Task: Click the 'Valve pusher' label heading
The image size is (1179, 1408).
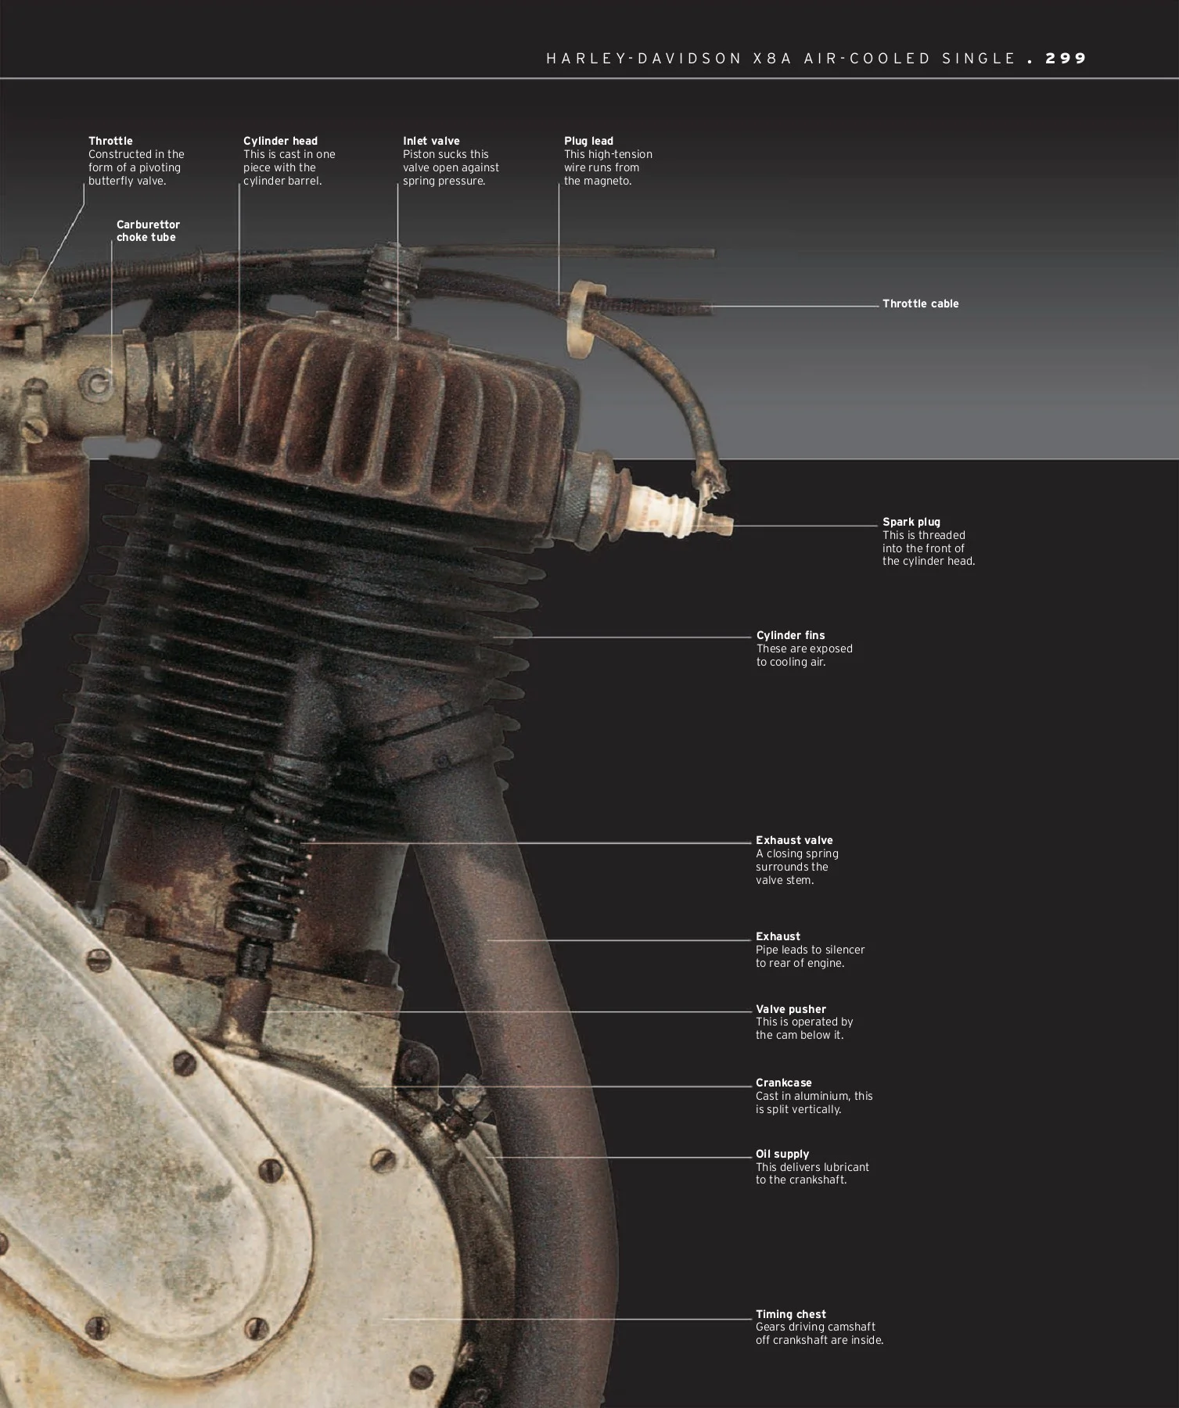Action: [x=790, y=1009]
